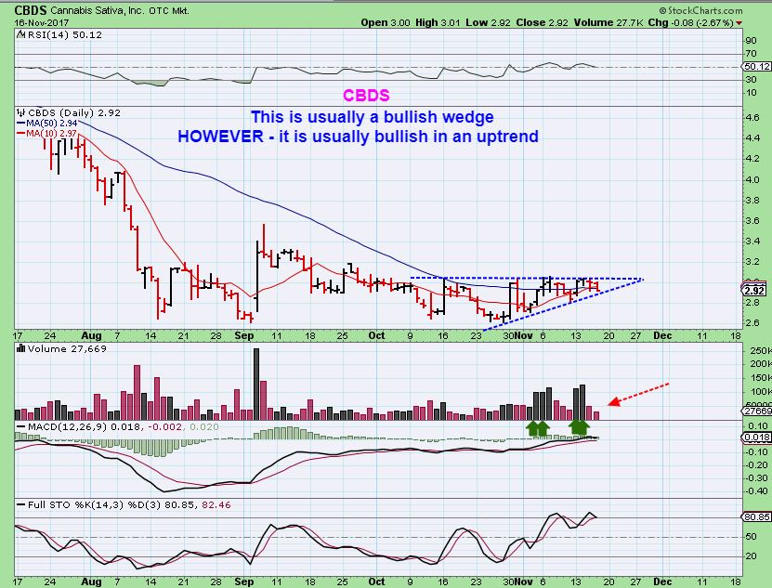
Task: Click the 250K volume axis label
Action: click(x=760, y=350)
